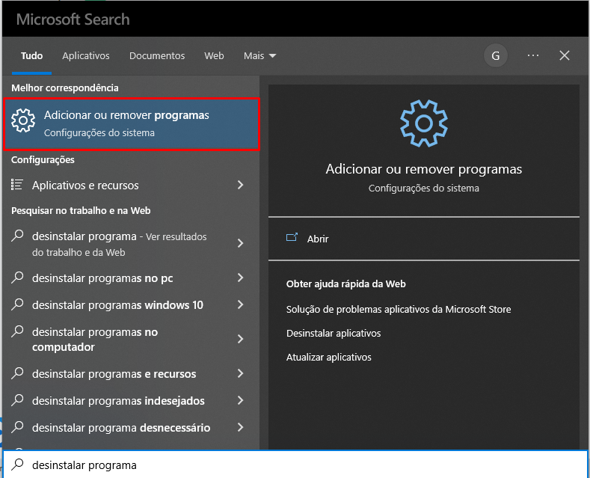Click magnifier icon beside 'desinstalar programas e recursos'
The image size is (590, 478).
tap(17, 373)
